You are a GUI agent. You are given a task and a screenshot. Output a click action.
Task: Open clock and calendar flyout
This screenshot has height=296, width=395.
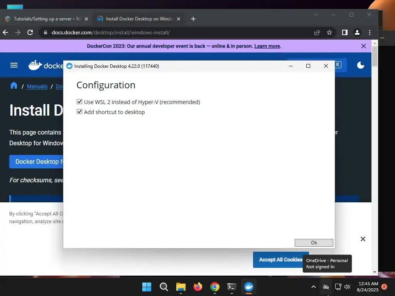pyautogui.click(x=368, y=287)
